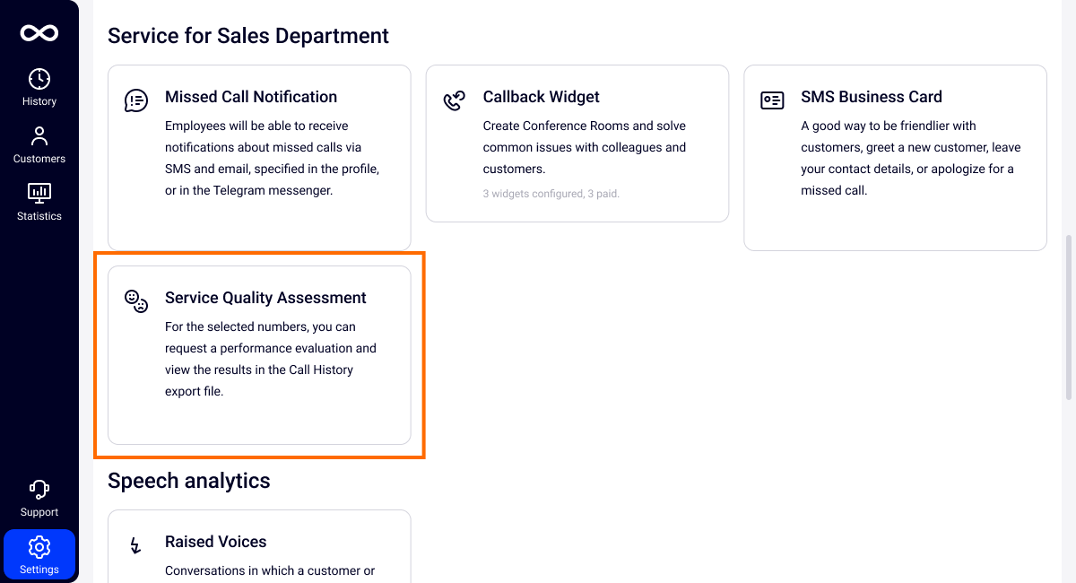The width and height of the screenshot is (1076, 583).
Task: Click the Service Quality Assessment description text
Action: 270,359
